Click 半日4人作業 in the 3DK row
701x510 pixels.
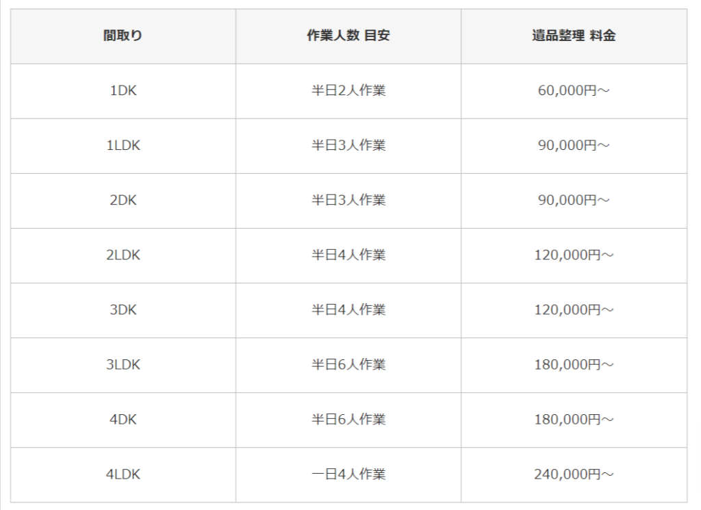point(348,309)
